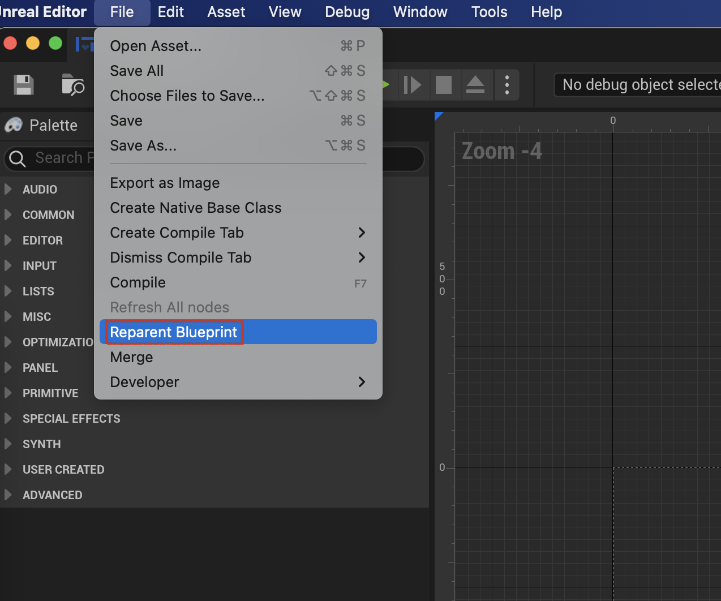Click the Palette panel icon
721x601 pixels.
coord(14,125)
